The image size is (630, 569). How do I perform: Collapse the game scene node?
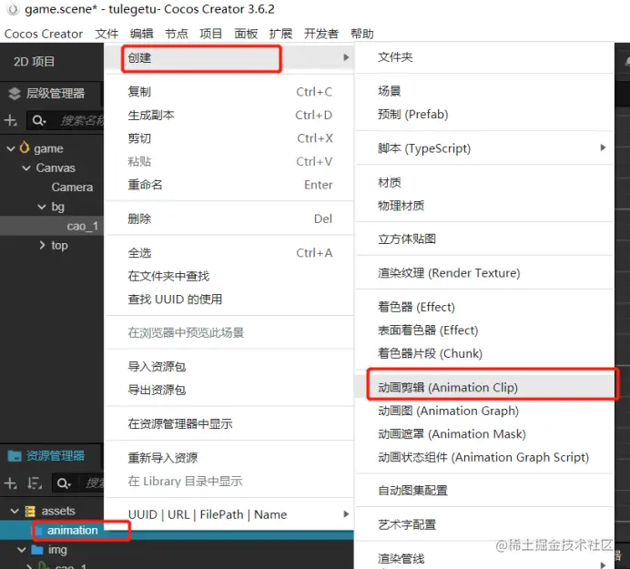11,148
